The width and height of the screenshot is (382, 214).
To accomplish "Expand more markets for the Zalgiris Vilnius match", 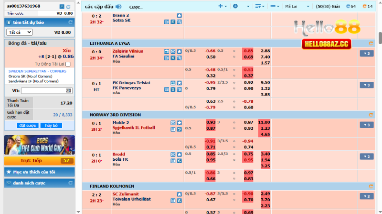I will [x=366, y=53].
